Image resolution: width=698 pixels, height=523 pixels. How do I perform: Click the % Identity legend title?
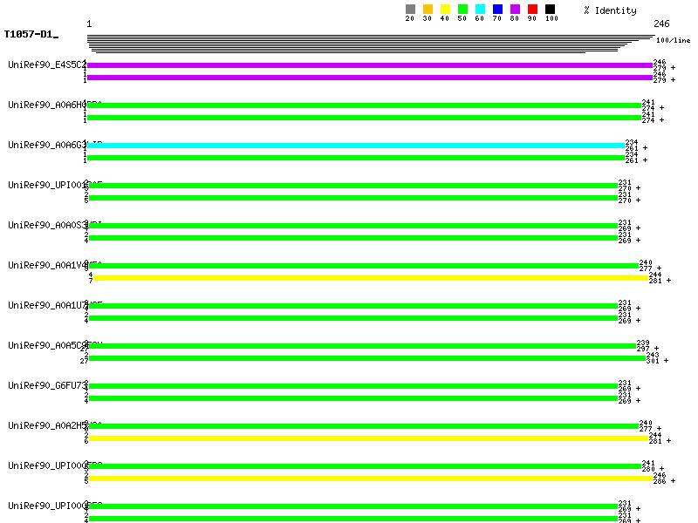point(610,10)
